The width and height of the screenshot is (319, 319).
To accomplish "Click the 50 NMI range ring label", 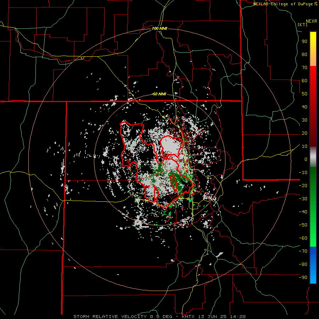I will pos(159,94).
